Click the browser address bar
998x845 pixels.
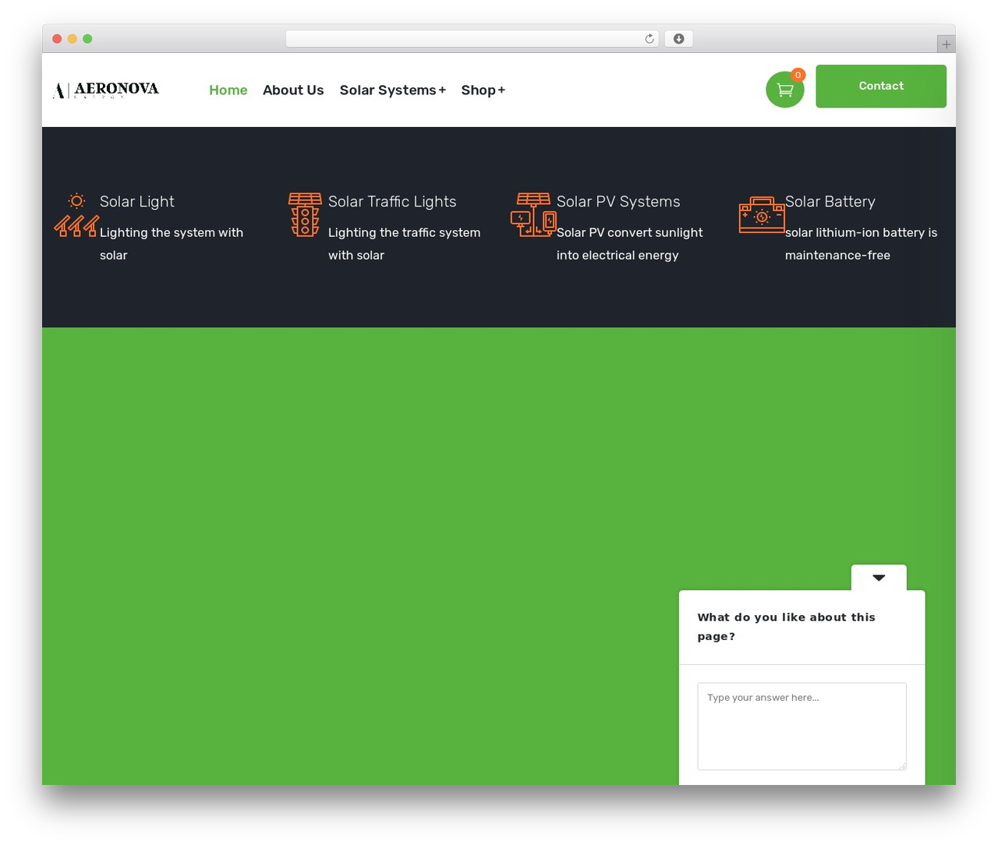(x=472, y=39)
